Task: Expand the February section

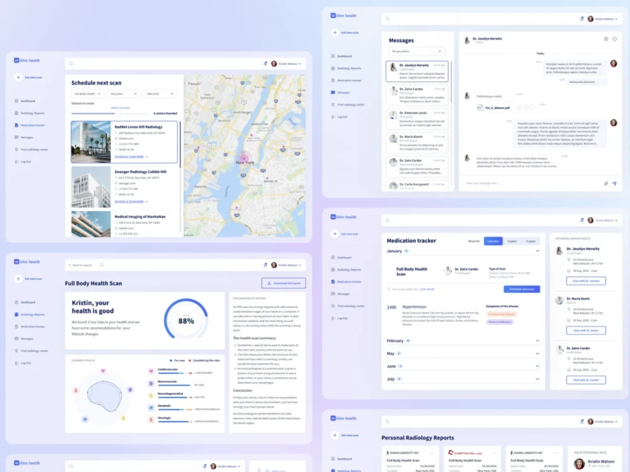Action: click(x=463, y=340)
